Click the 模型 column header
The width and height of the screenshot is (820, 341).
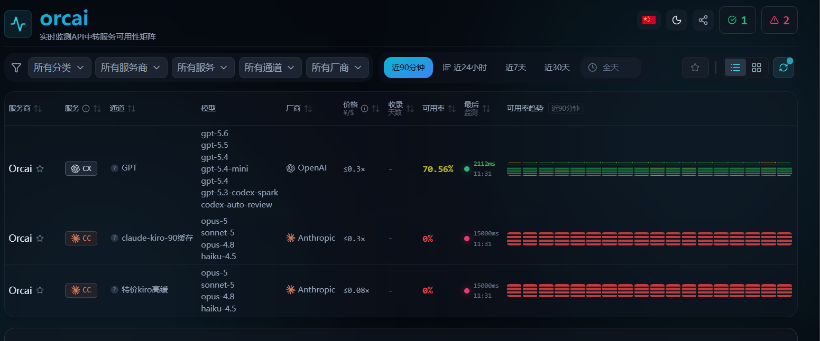(208, 108)
